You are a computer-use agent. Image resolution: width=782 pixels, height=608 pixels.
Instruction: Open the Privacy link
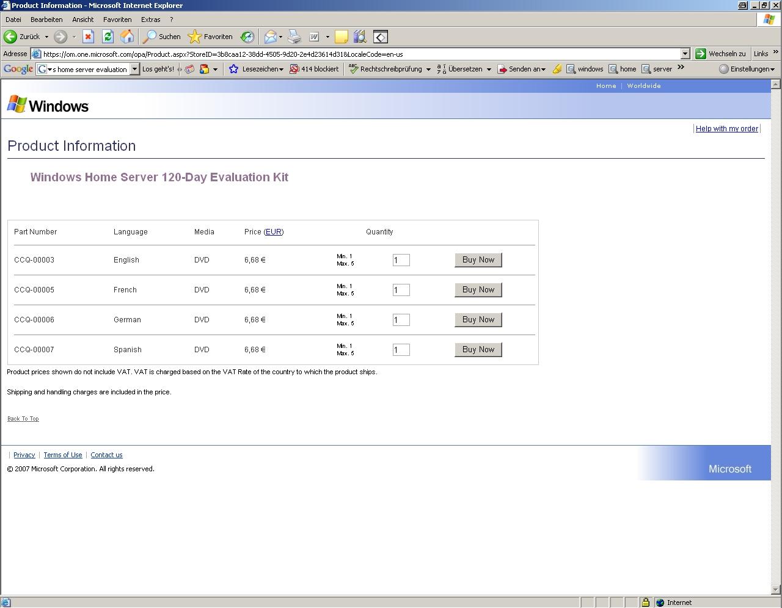point(24,455)
